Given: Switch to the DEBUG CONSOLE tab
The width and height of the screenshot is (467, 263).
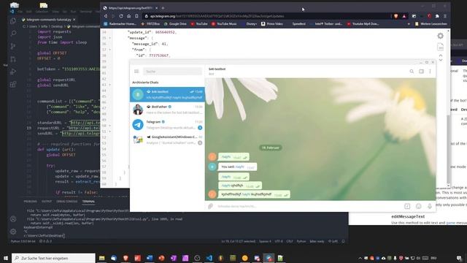Looking at the screenshot, I should tap(66, 202).
